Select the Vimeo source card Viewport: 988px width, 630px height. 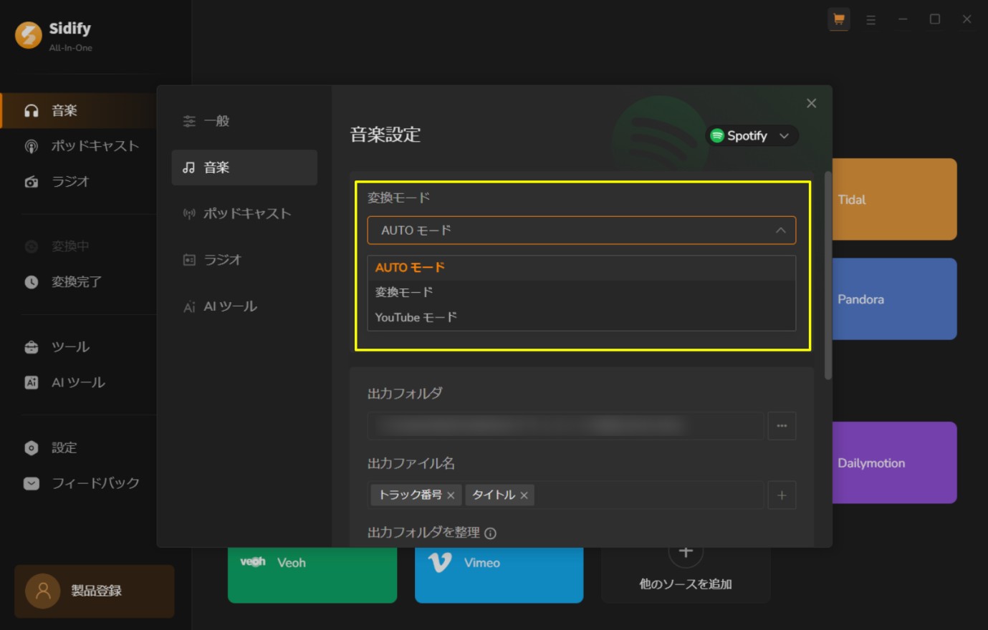[499, 575]
